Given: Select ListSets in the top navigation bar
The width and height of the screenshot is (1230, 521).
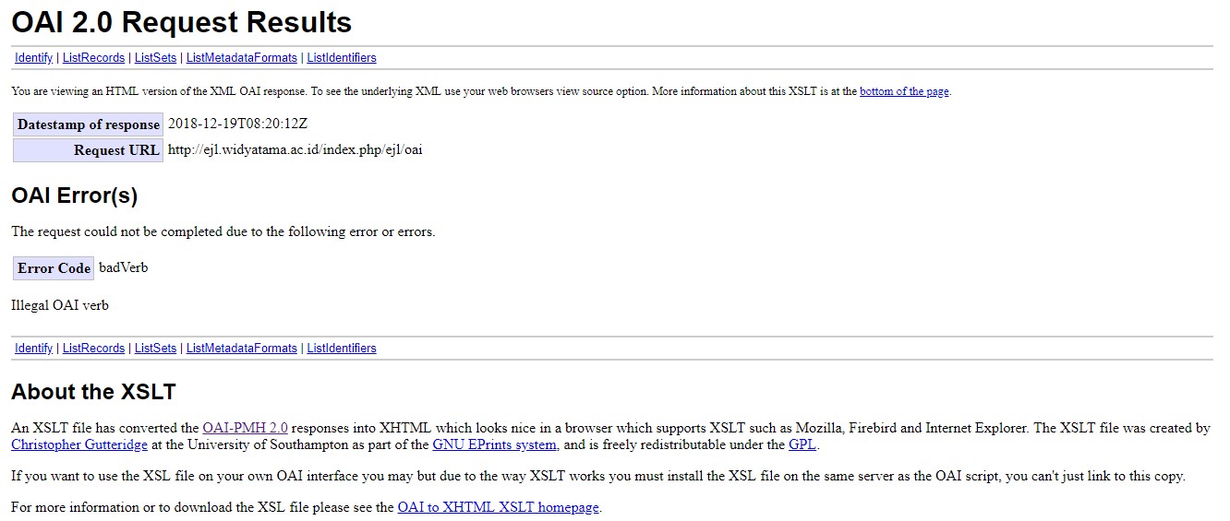Looking at the screenshot, I should point(155,57).
